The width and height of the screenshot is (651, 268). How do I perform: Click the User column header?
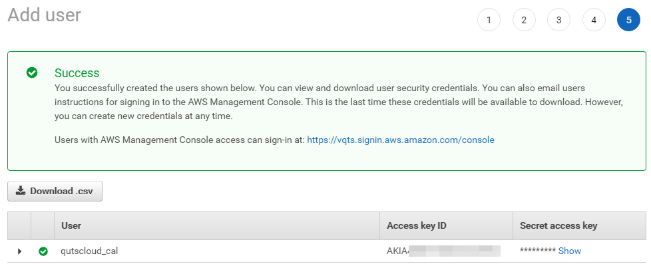tap(71, 226)
